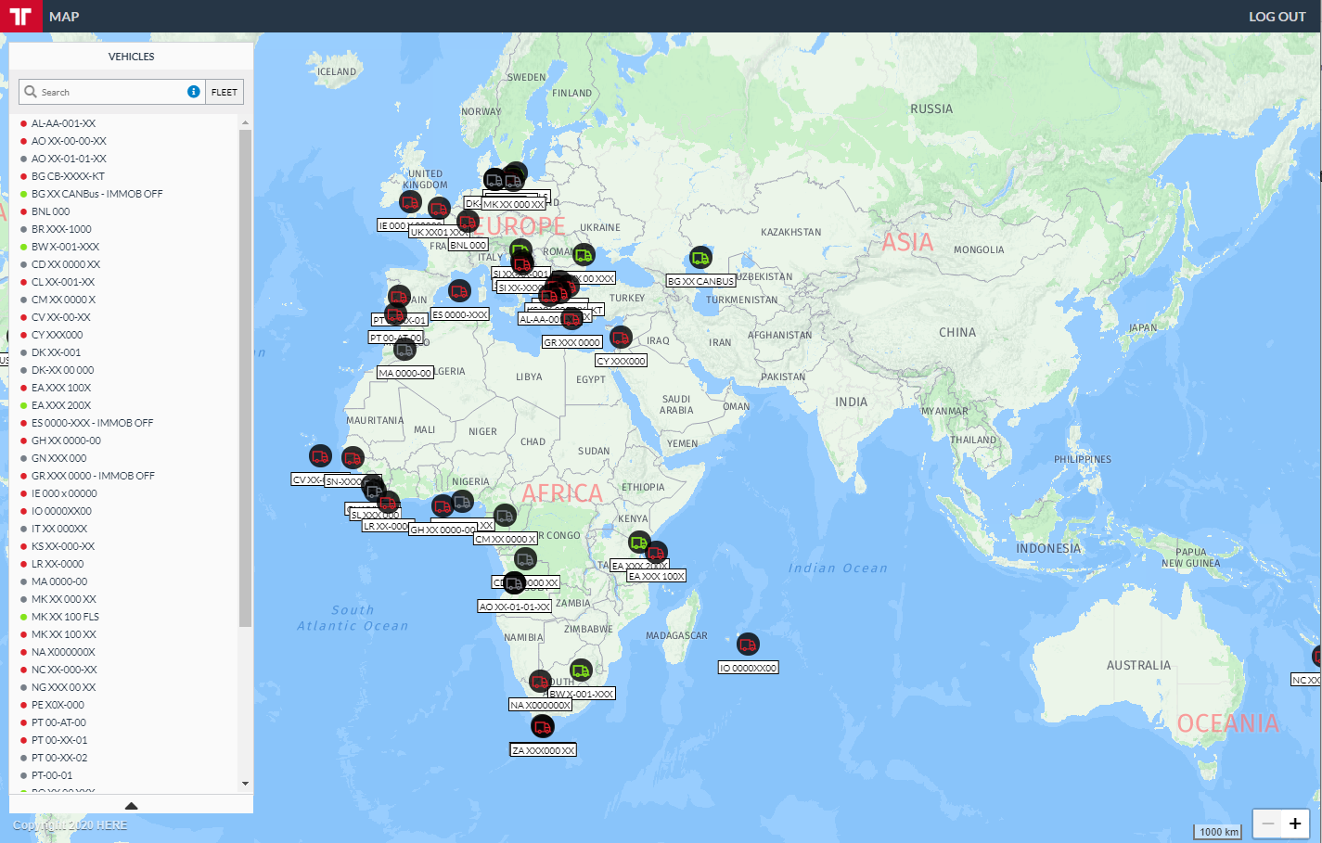This screenshot has height=843, width=1322.
Task: Zoom out the map with minus button
Action: pyautogui.click(x=1268, y=824)
